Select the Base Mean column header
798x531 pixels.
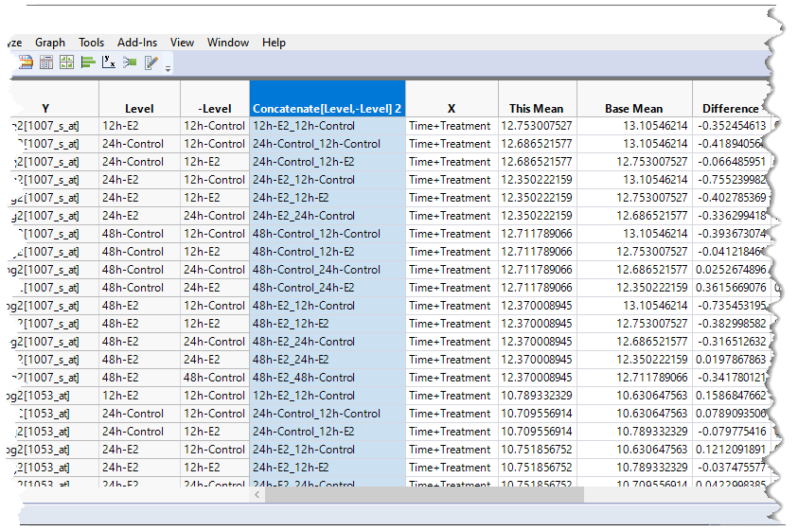[x=633, y=109]
